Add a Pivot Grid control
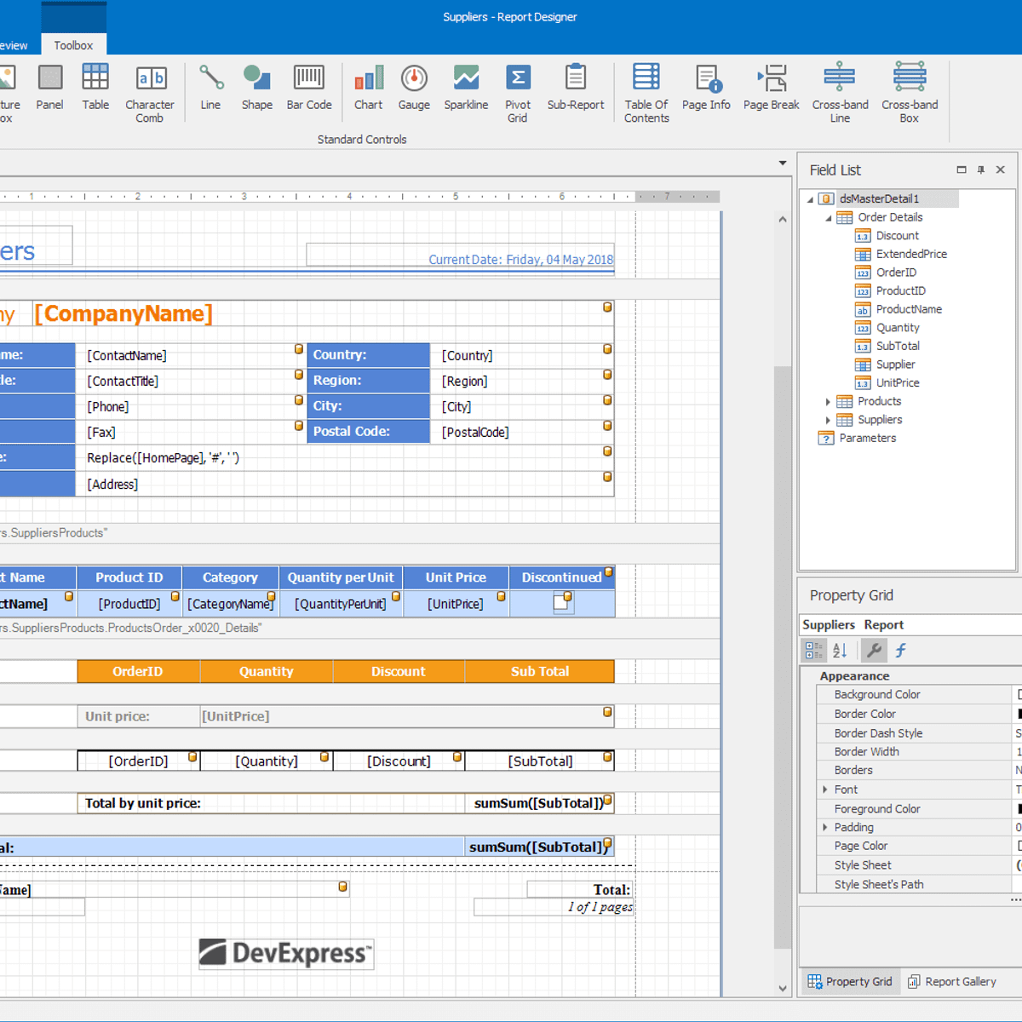Viewport: 1022px width, 1022px height. click(517, 93)
